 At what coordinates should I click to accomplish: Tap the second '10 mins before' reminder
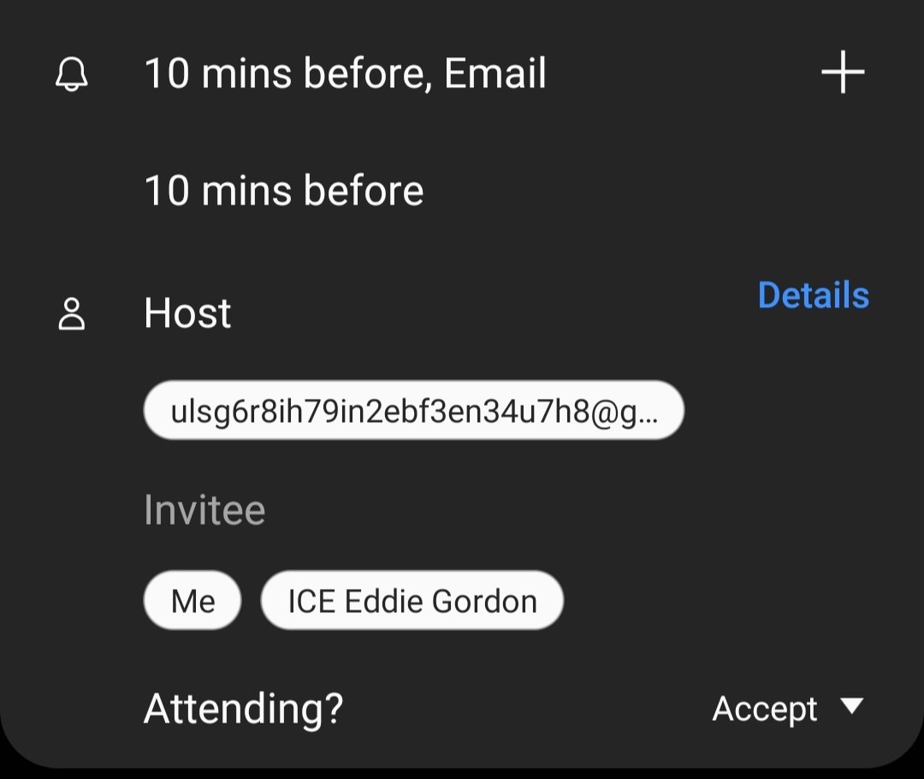pos(283,189)
